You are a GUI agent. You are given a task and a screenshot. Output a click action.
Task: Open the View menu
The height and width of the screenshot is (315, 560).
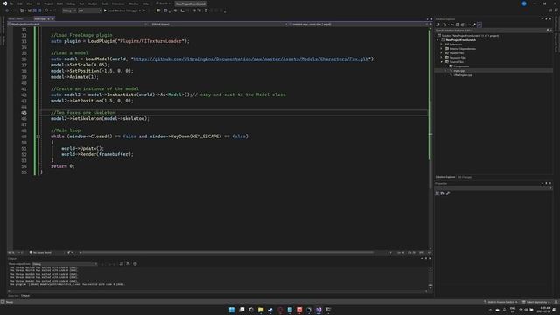pos(29,3)
